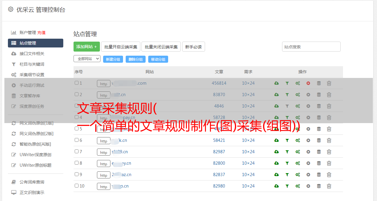Viewport: 377px width, 201px height.
Task: Click the cloud upload icon in row 1
Action: click(x=277, y=83)
